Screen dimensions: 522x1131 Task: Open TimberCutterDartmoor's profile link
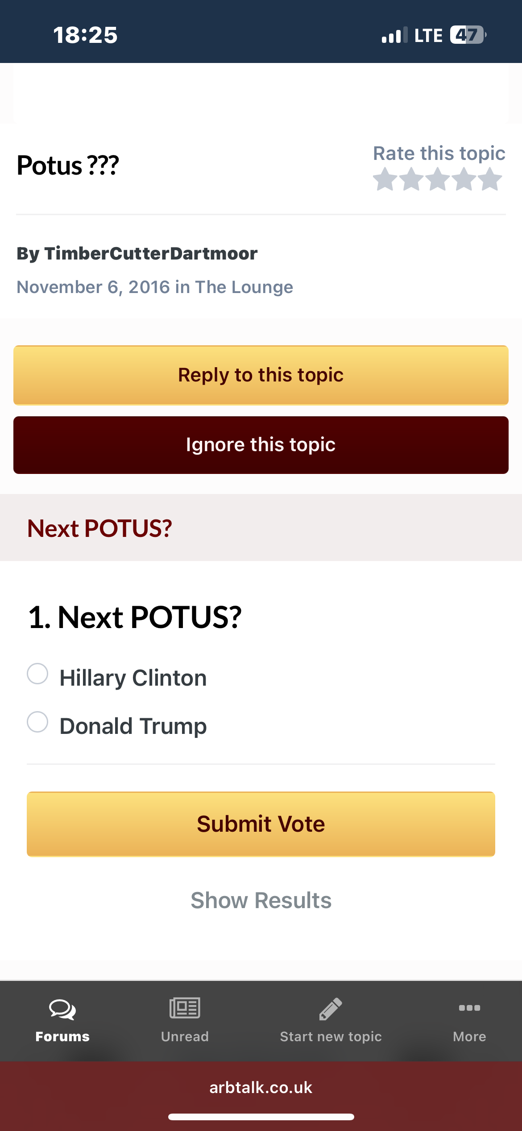point(151,253)
